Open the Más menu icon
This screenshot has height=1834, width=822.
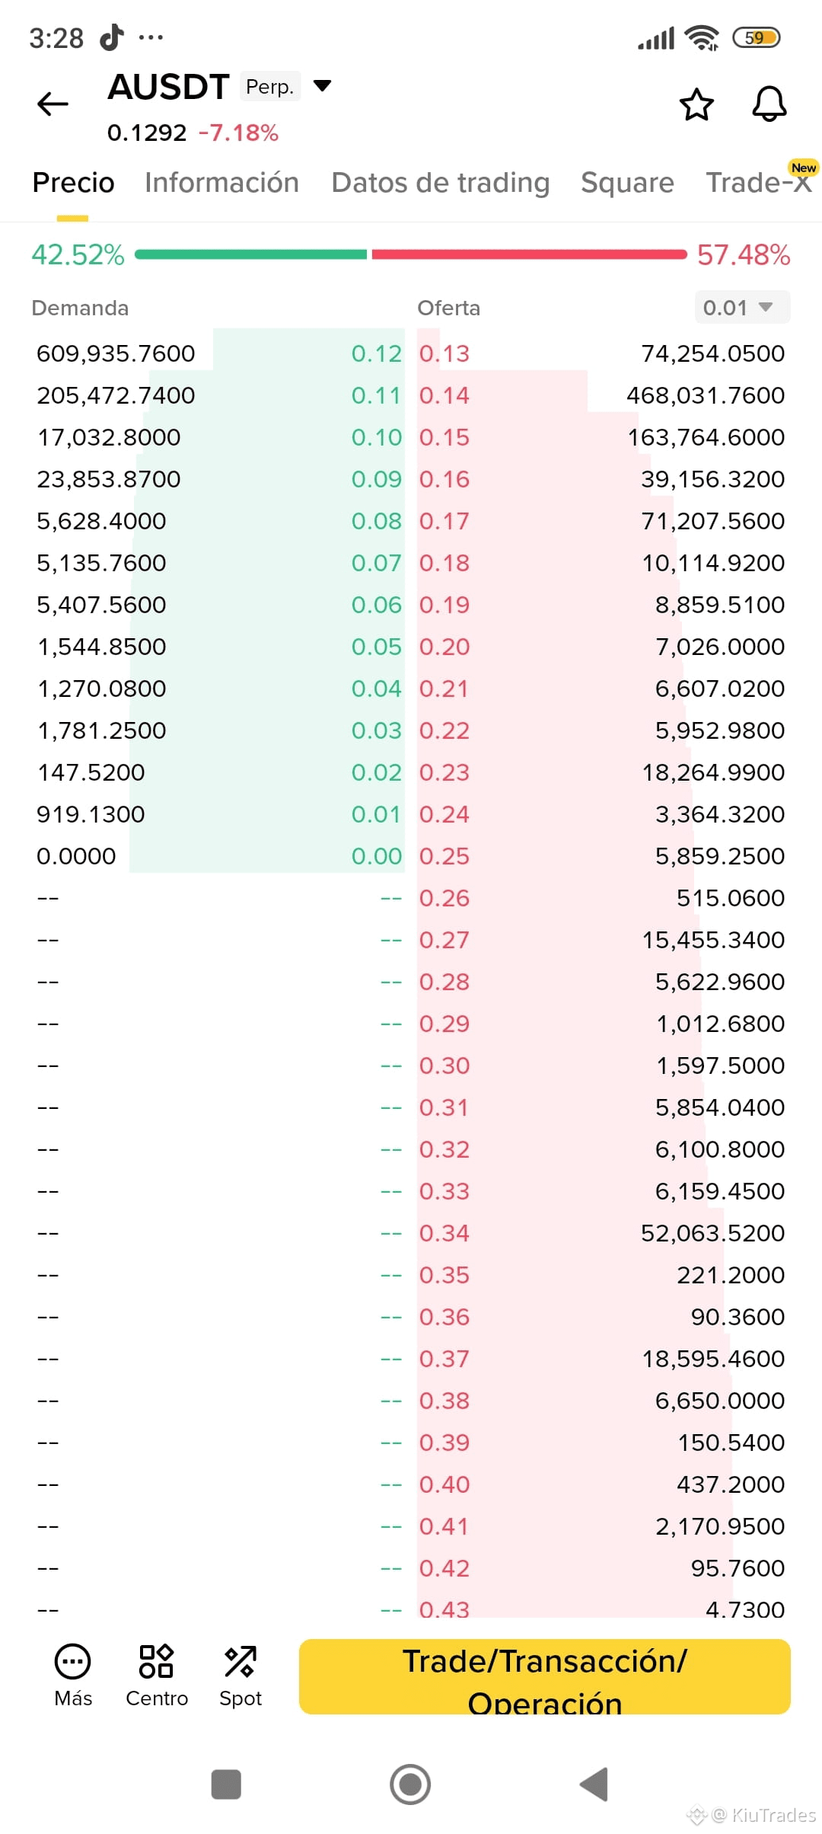tap(73, 1661)
